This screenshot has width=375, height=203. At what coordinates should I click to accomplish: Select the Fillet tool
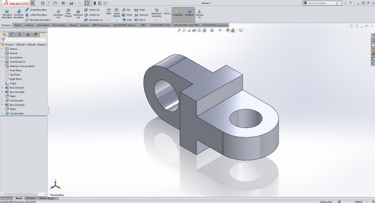coord(109,12)
